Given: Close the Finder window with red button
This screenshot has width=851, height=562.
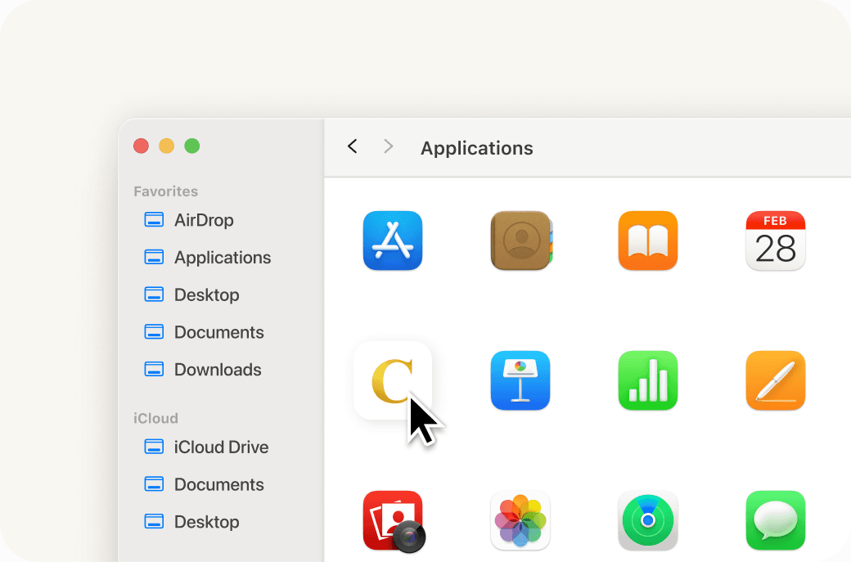Looking at the screenshot, I should pos(141,146).
